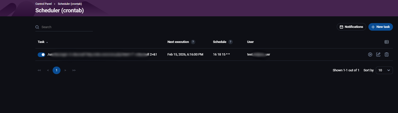Run the scheduled task now
The height and width of the screenshot is (113, 398).
tap(370, 54)
